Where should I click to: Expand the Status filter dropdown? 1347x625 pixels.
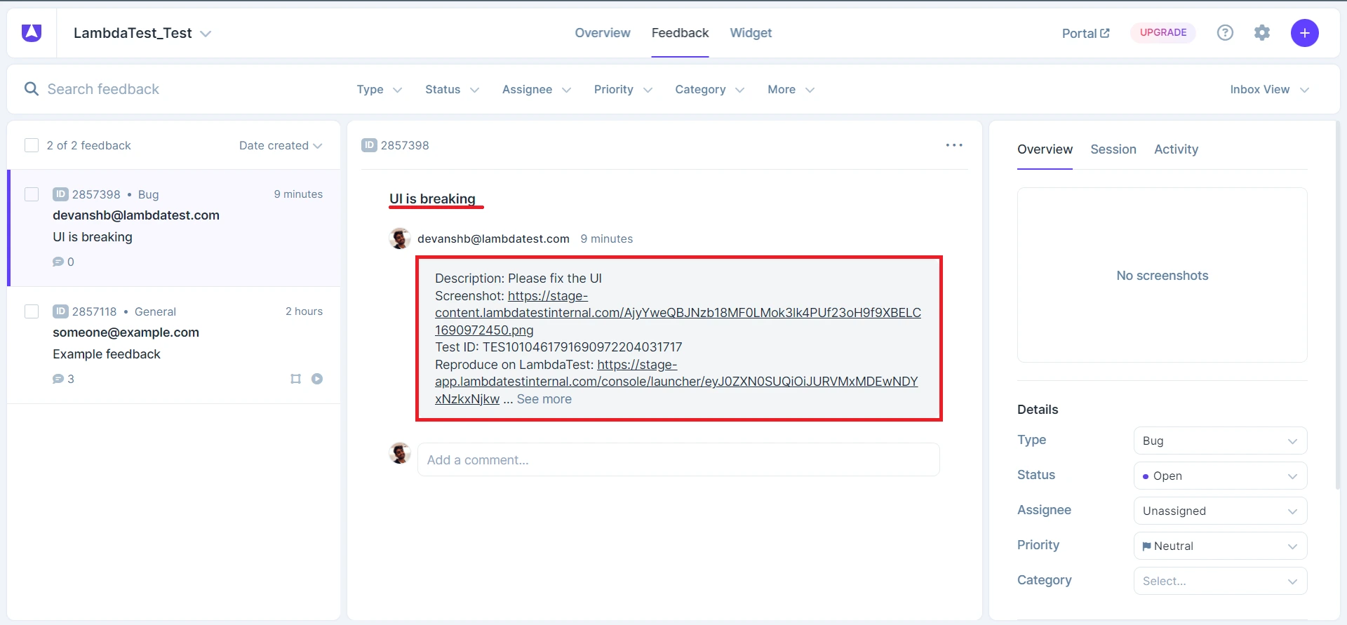tap(452, 90)
